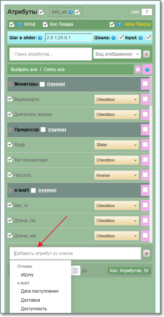Open the help icon beside InOut
164x317 pixels.
19,25
